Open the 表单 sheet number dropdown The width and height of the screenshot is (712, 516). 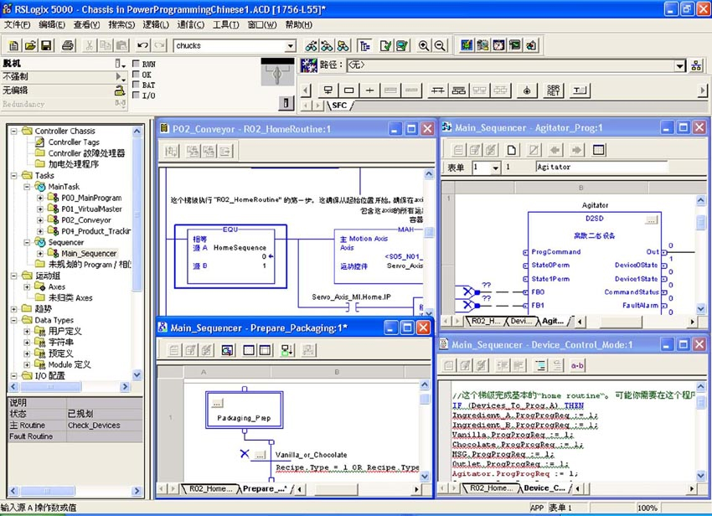pyautogui.click(x=495, y=168)
